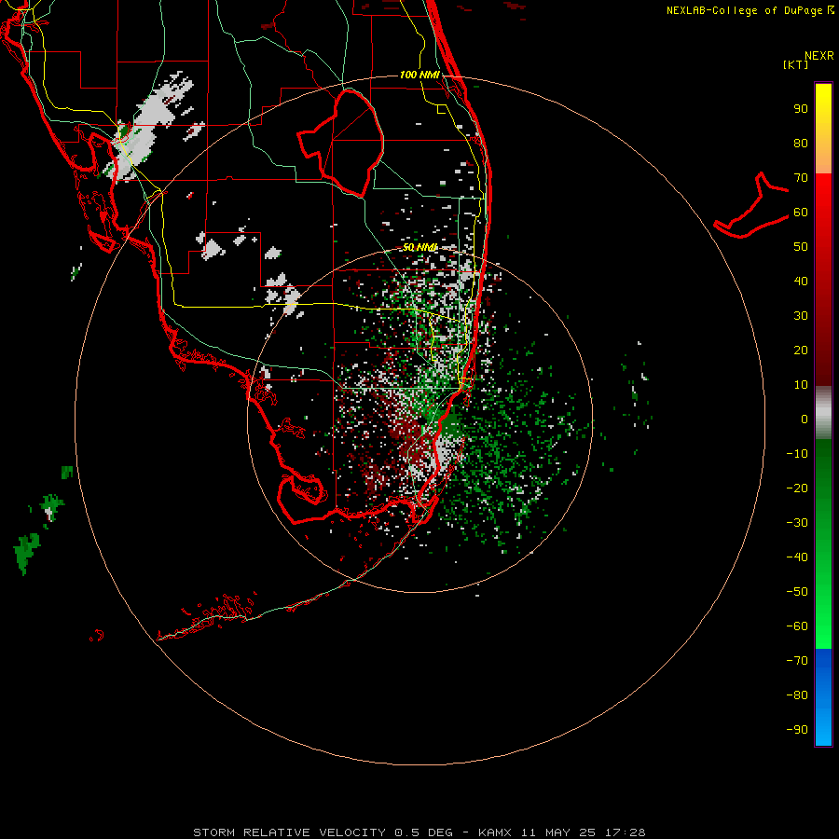Click the -90 value on the velocity scale
This screenshot has height=839, width=839.
(797, 730)
